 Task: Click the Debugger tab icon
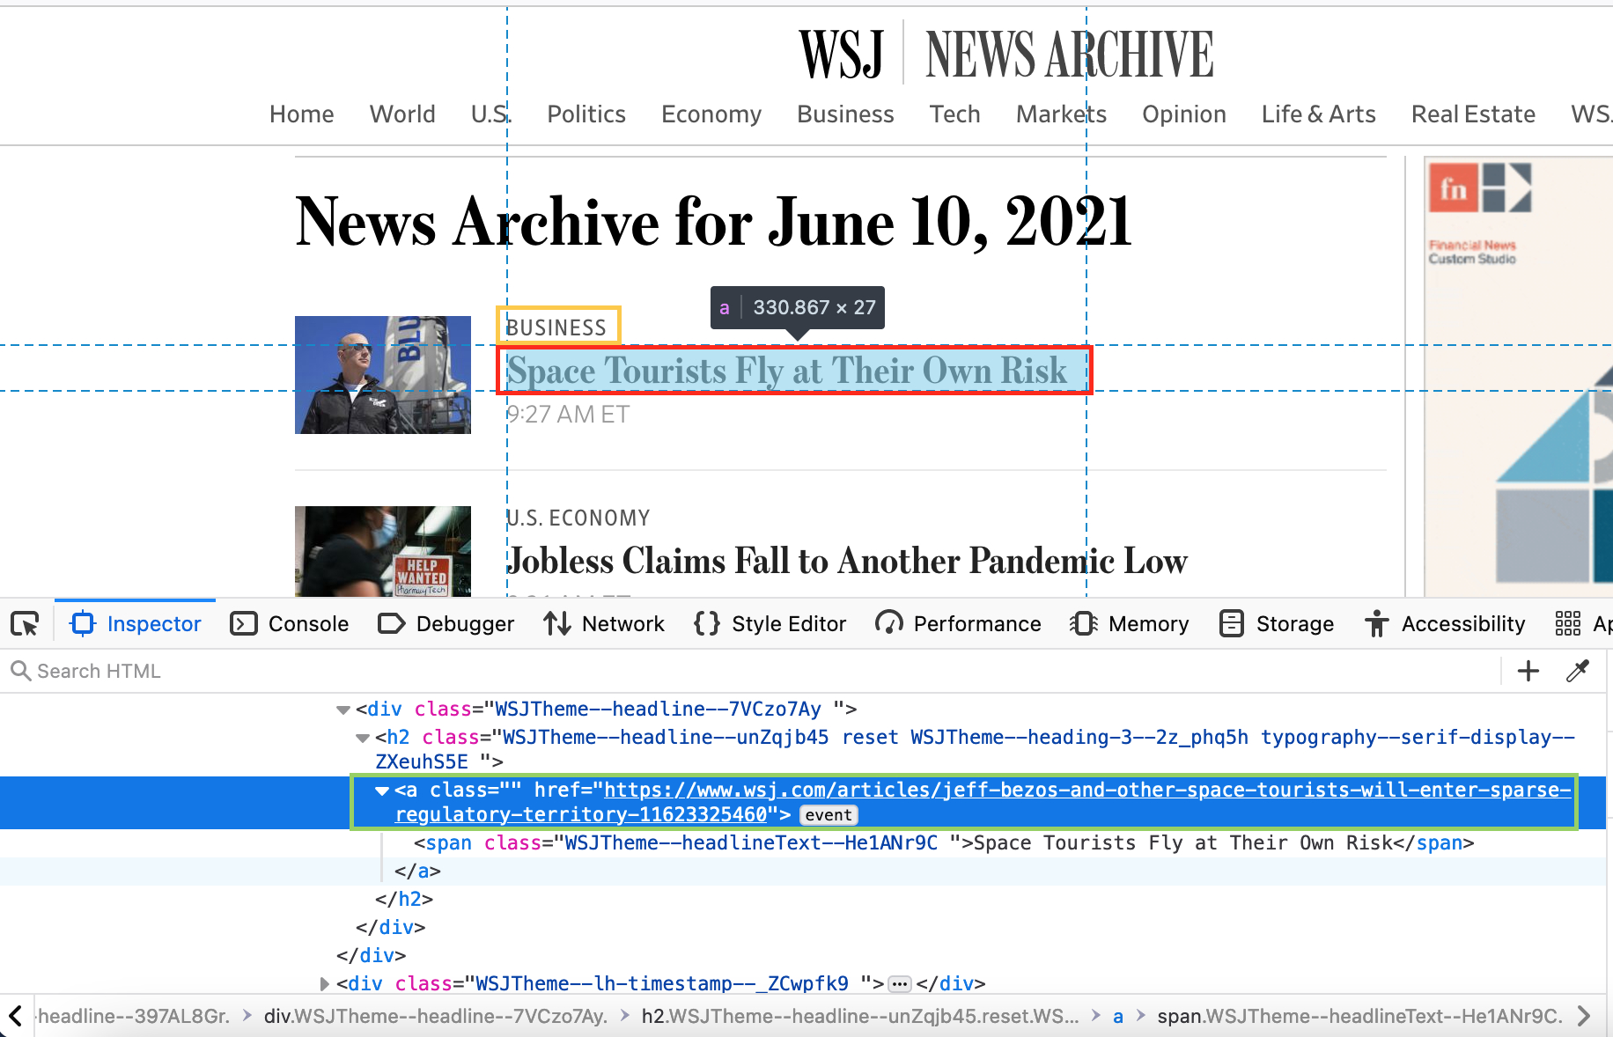pyautogui.click(x=391, y=624)
